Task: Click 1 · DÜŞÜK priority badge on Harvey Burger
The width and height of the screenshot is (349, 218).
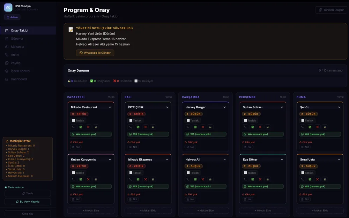Action: click(194, 114)
